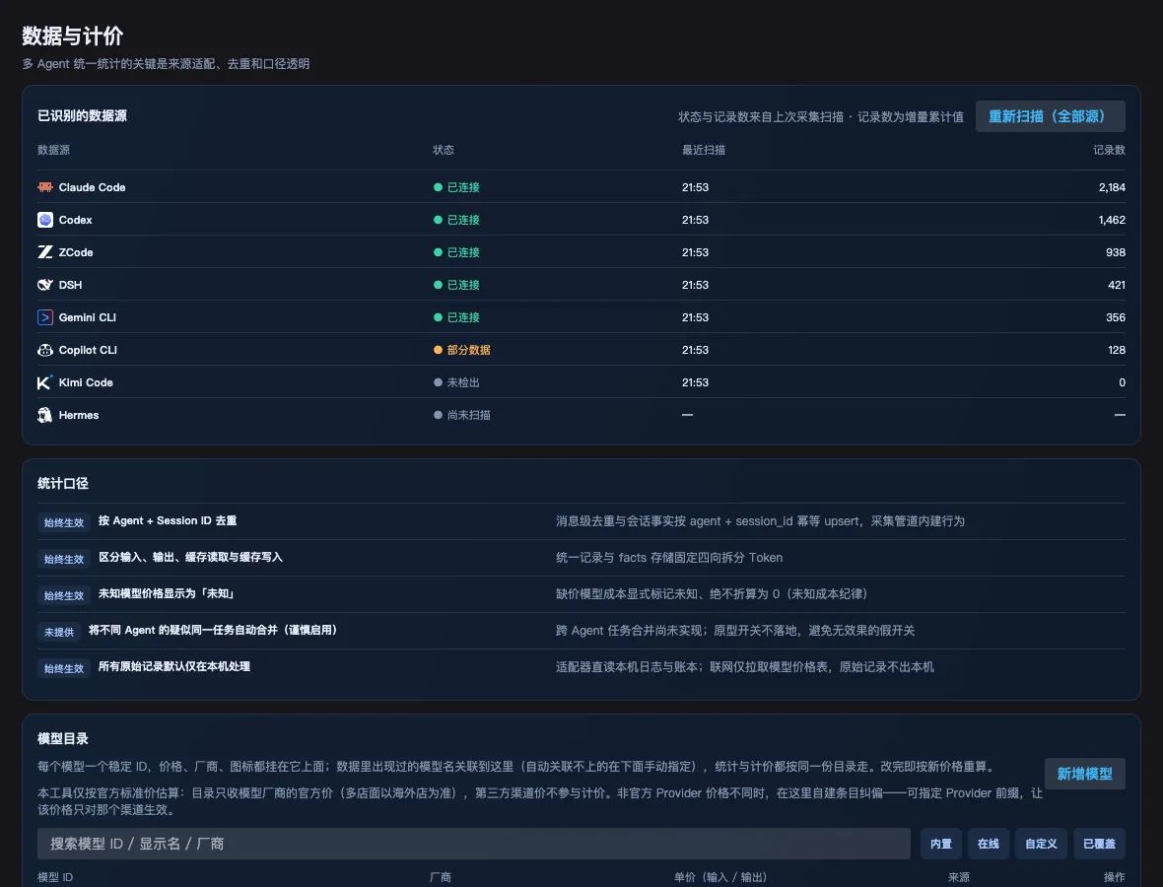Viewport: 1163px width, 887px height.
Task: Click the 新增模型 button
Action: pyautogui.click(x=1084, y=774)
